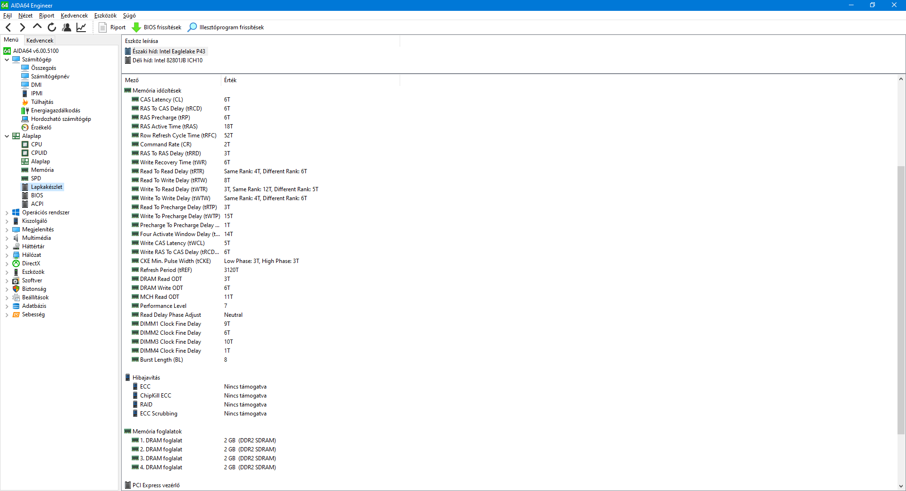Image resolution: width=906 pixels, height=491 pixels.
Task: Select the ACPI tree item
Action: (37, 204)
